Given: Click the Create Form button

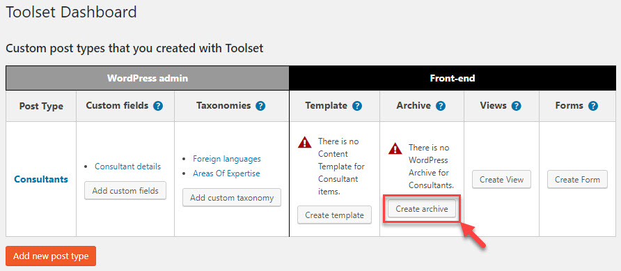Looking at the screenshot, I should click(577, 180).
